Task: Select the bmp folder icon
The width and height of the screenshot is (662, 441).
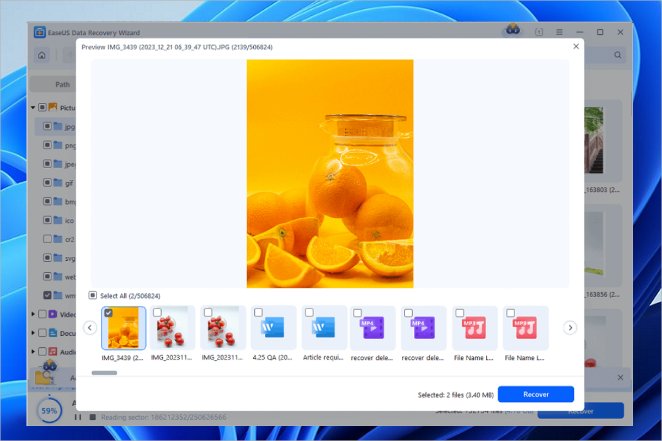Action: [58, 202]
